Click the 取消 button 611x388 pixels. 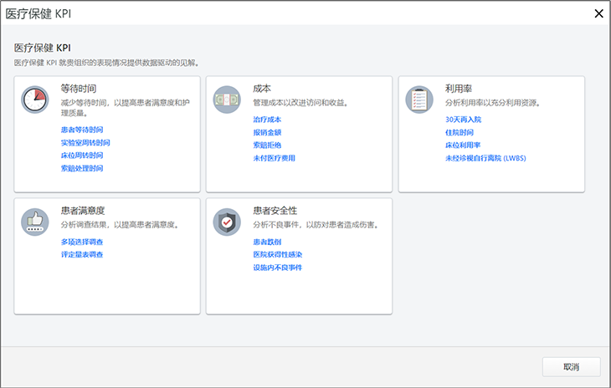(572, 367)
